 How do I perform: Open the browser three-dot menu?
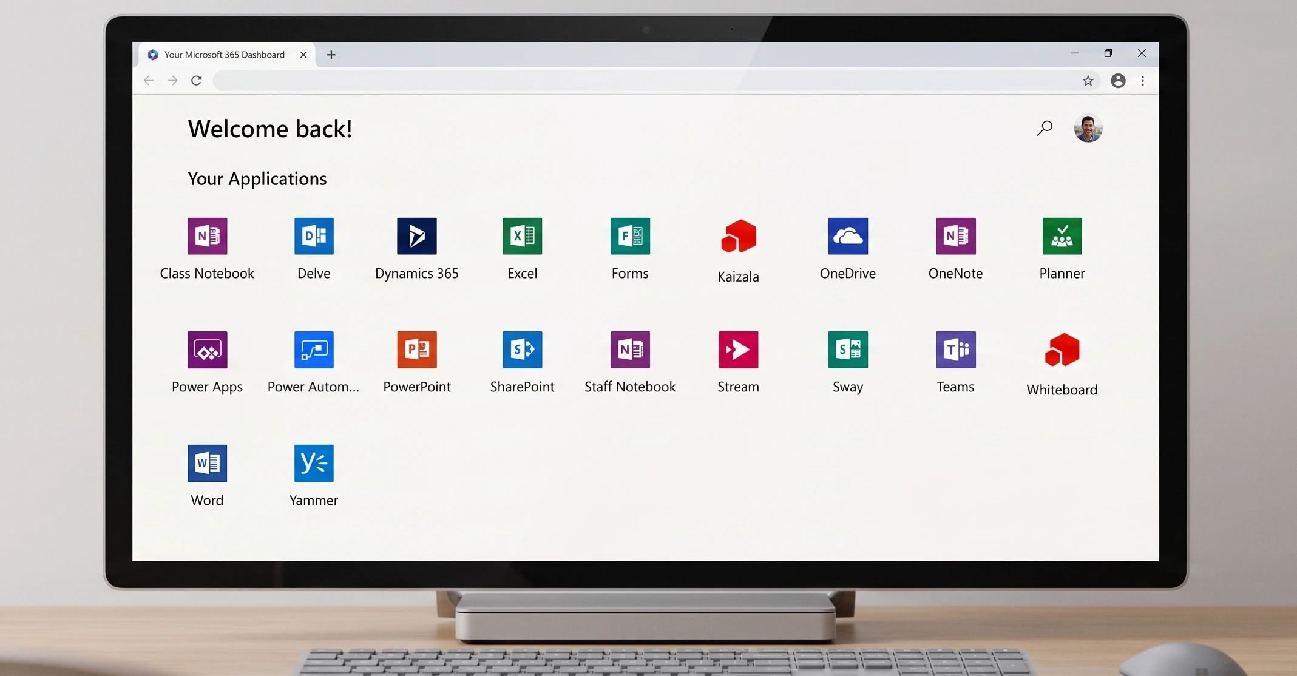(x=1143, y=81)
